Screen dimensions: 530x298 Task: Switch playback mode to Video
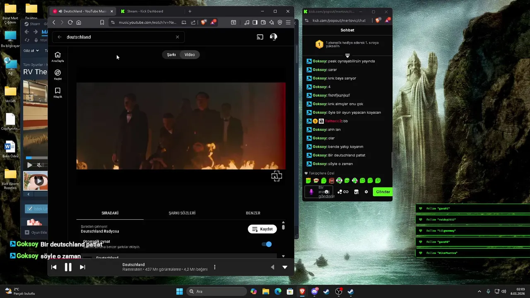190,55
